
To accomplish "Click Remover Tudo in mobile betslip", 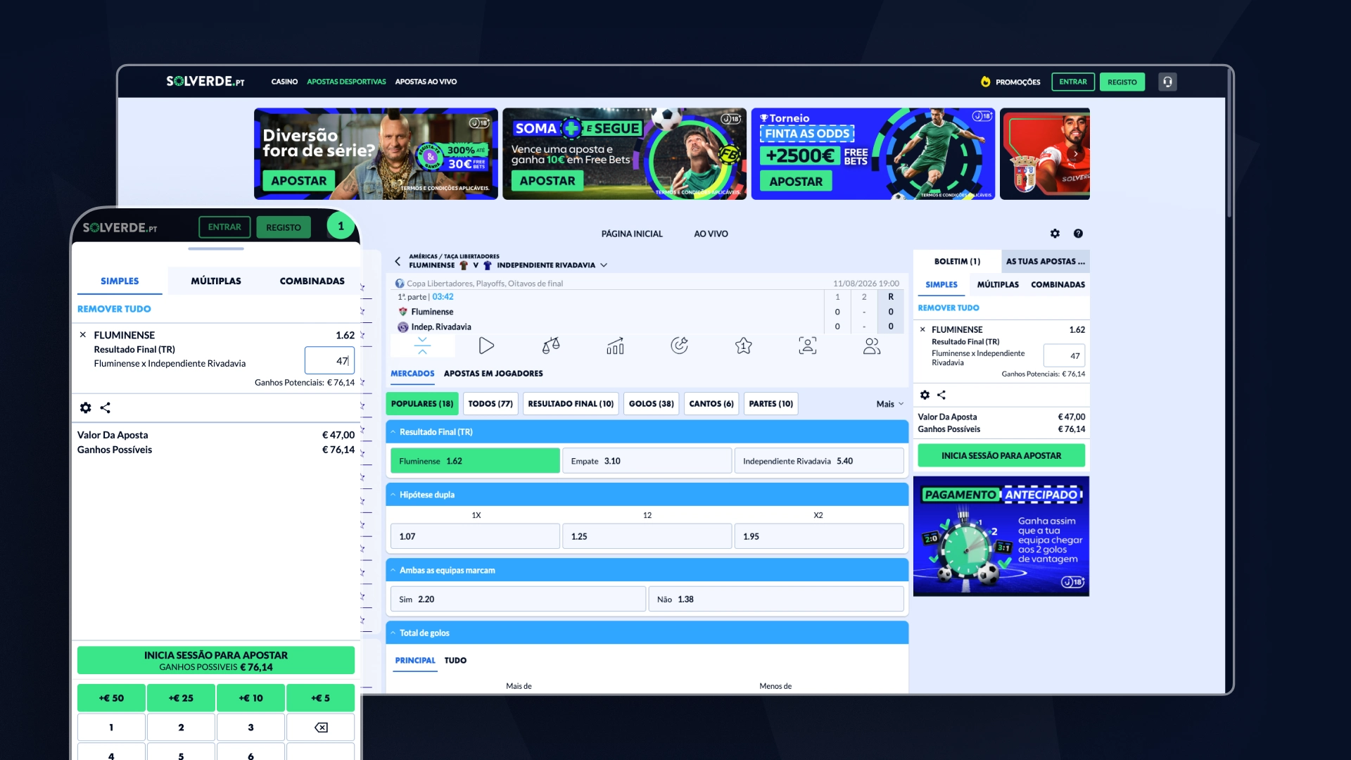I will coord(114,309).
